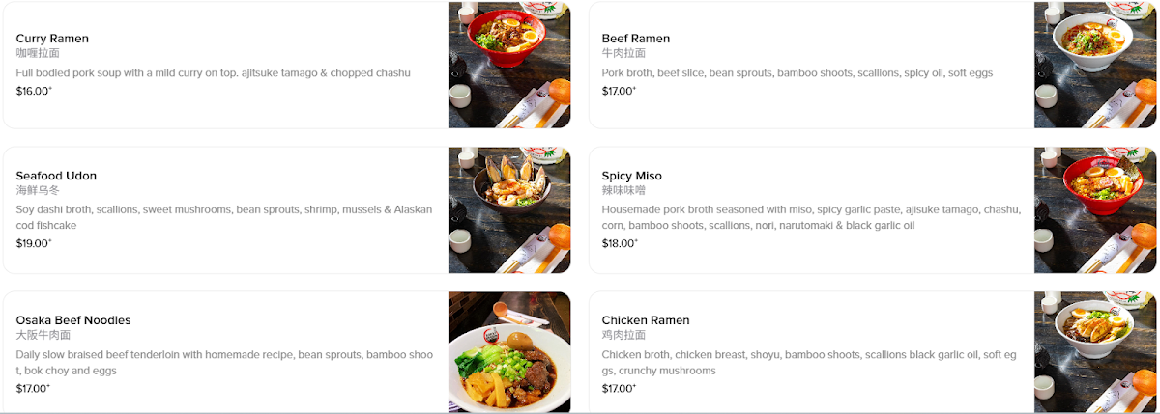Open Osaka Beef Noodles description text
The height and width of the screenshot is (414, 1160).
223,362
